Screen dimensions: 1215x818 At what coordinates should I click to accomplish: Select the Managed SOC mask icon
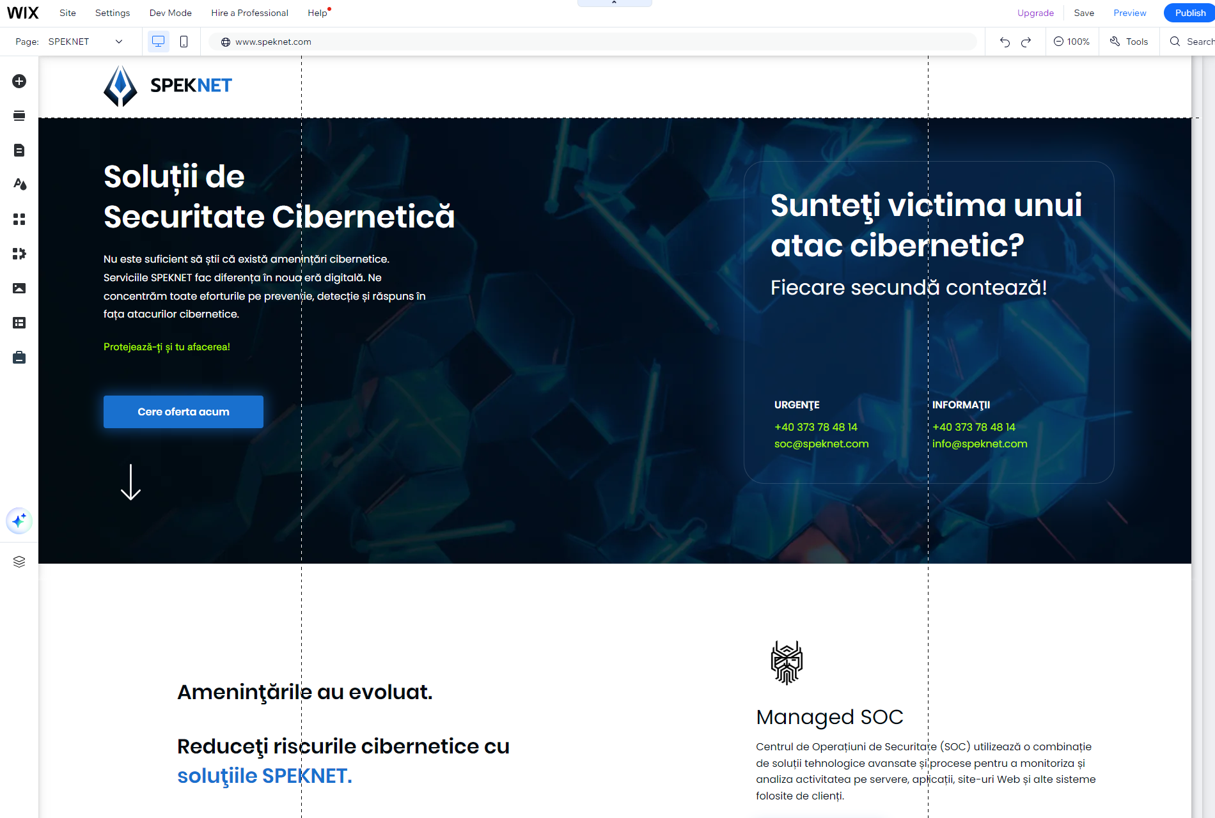tap(787, 663)
